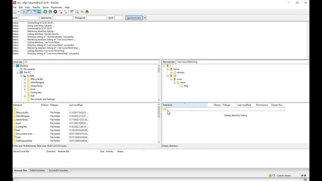Select the remote var directory icon
The image size is (322, 181).
point(171,76)
